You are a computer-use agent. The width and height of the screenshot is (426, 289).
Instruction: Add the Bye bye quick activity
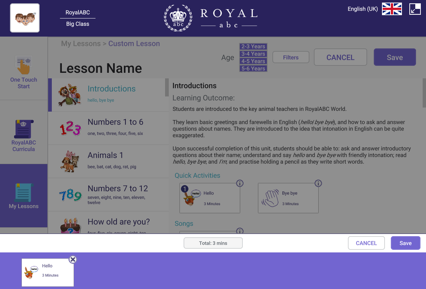[x=288, y=198]
